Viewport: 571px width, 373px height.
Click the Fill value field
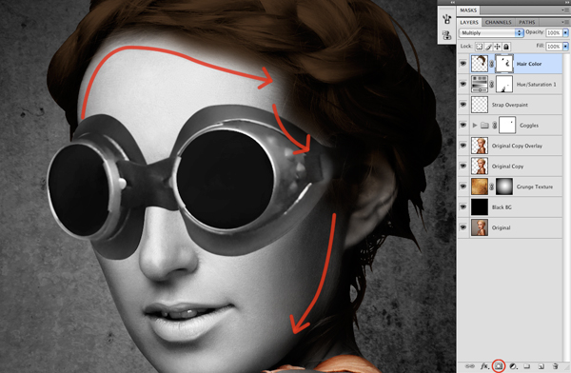tap(554, 47)
